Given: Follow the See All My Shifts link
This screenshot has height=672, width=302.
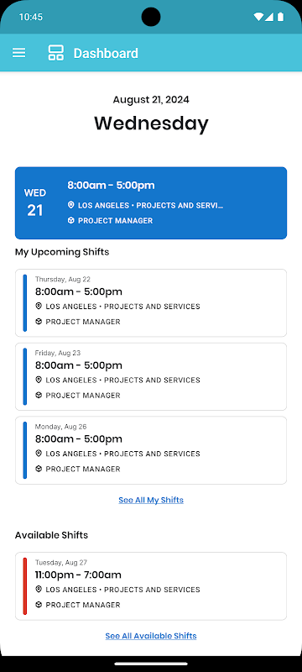Looking at the screenshot, I should click(x=151, y=500).
